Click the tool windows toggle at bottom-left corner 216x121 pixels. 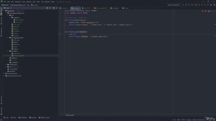tap(1, 120)
